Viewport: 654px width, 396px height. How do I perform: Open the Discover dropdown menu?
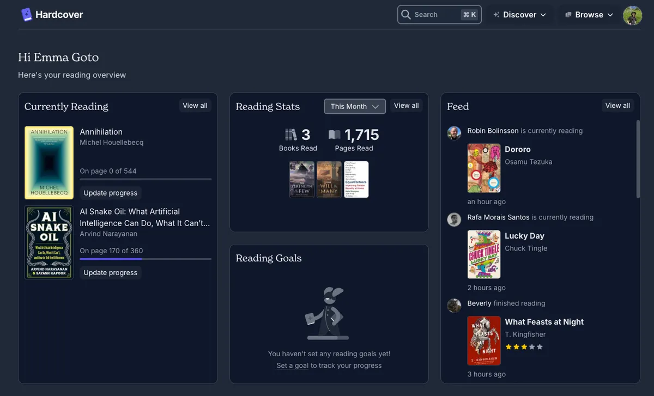[x=519, y=15]
